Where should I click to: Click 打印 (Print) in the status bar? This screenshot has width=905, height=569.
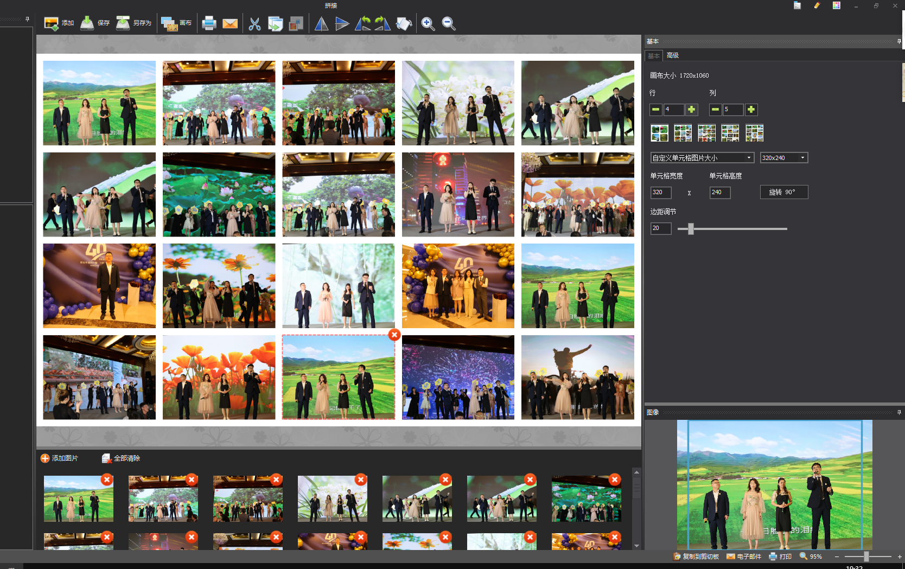(780, 557)
